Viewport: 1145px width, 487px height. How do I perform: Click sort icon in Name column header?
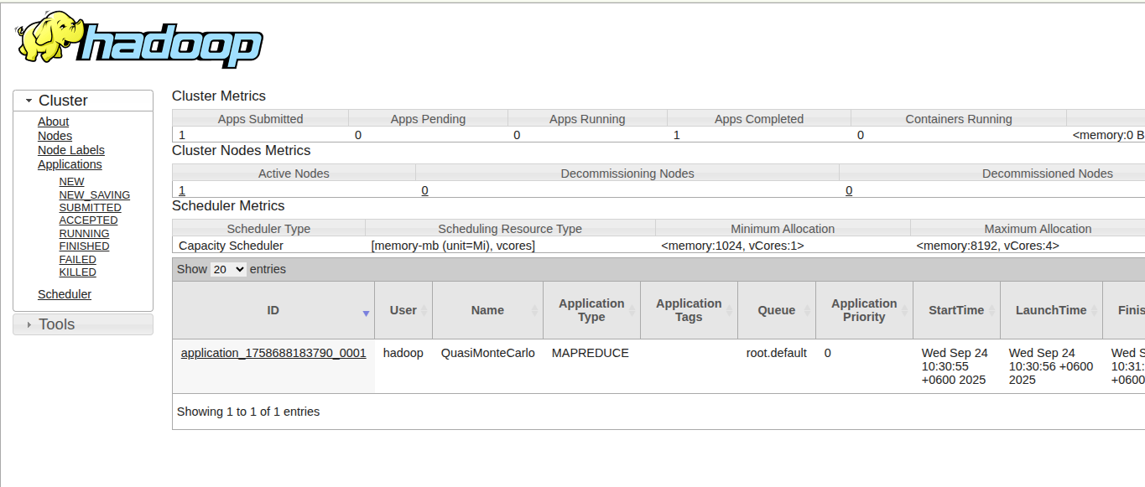coord(534,311)
